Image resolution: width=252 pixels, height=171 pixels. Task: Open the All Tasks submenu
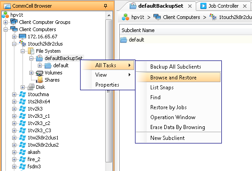coord(108,65)
